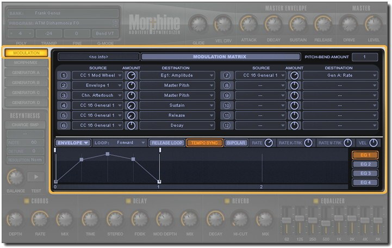Screen dimensions: 392x248
Task: Click the chorus DEPTH knob
Action: 15,219
